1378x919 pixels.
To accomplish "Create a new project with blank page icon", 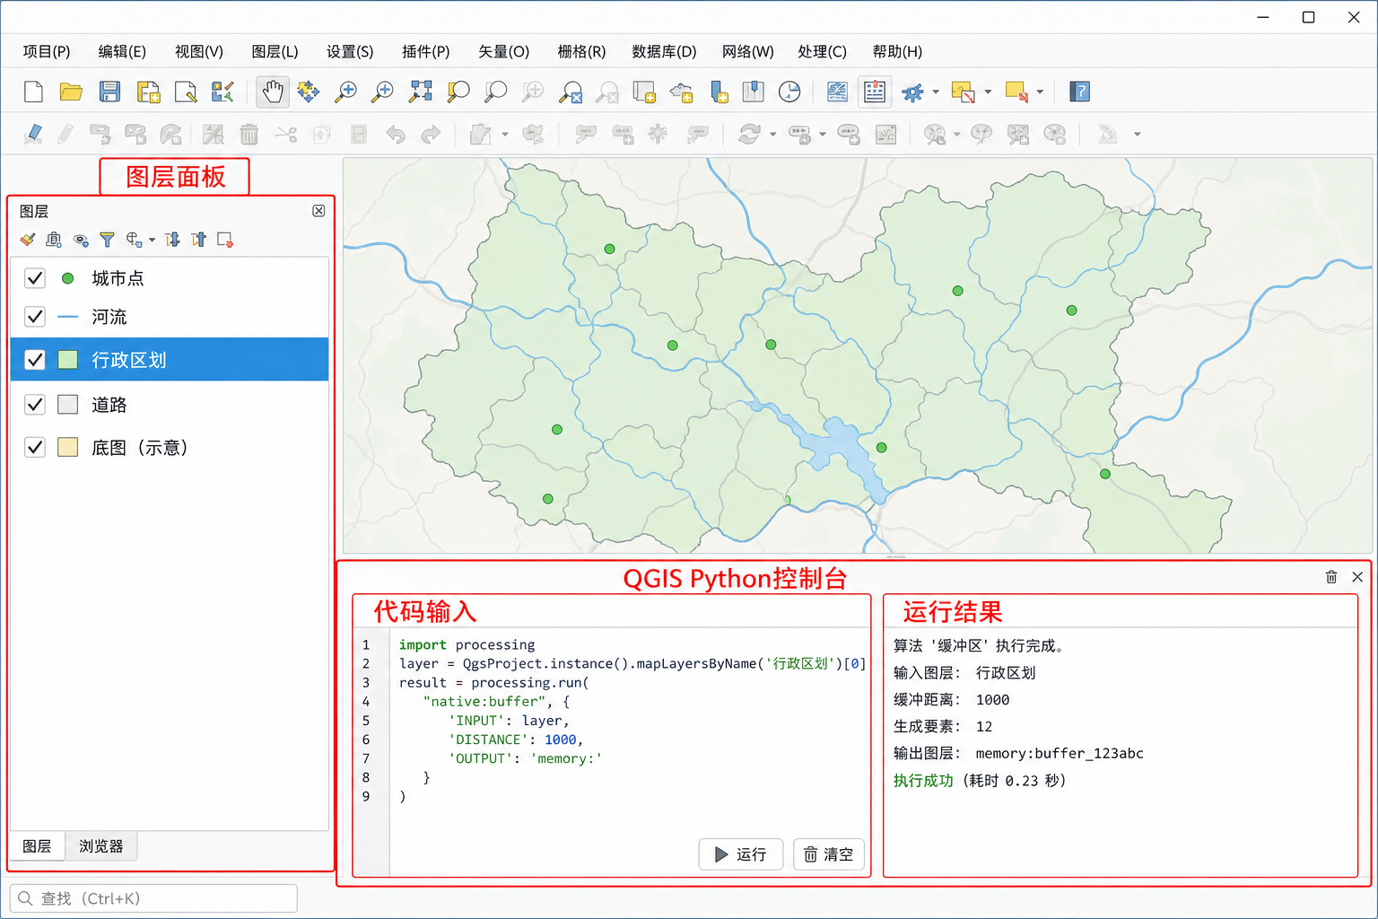I will point(33,91).
